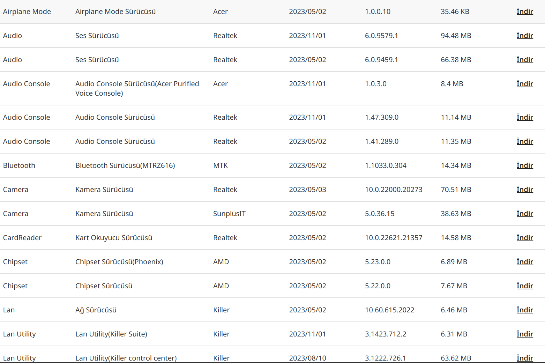545x363 pixels.
Task: Click the file size "6.89 MB"
Action: (454, 262)
